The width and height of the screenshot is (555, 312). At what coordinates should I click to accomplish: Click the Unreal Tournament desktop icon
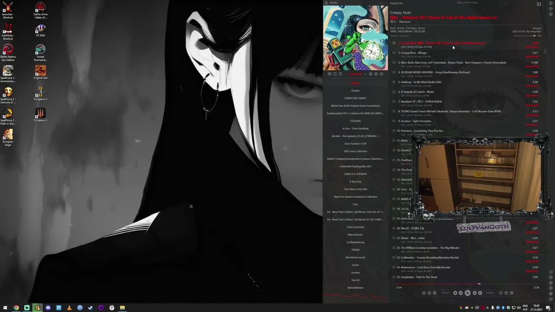coord(40,53)
